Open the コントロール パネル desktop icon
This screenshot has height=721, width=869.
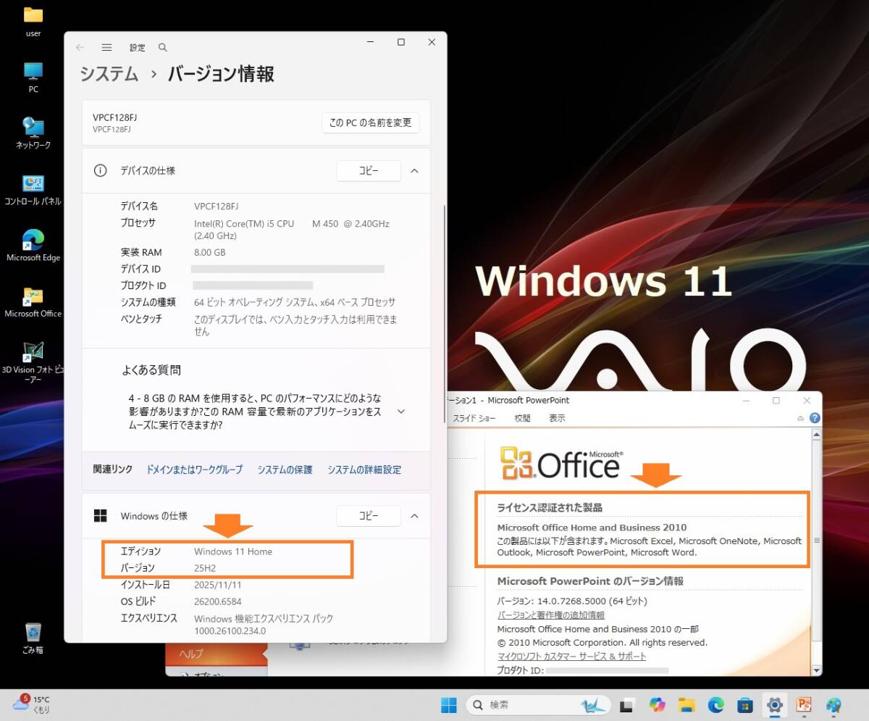pos(33,190)
